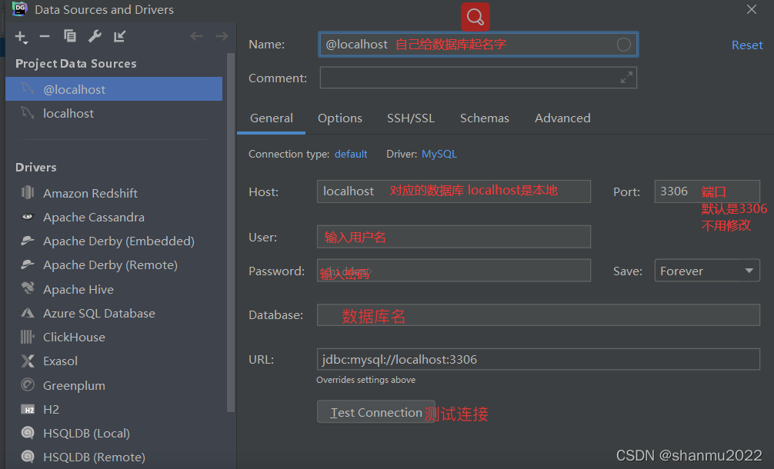Select the localhost data source

coord(114,114)
